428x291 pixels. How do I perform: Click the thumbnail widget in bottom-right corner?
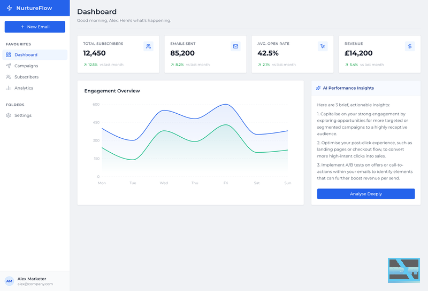point(404,270)
